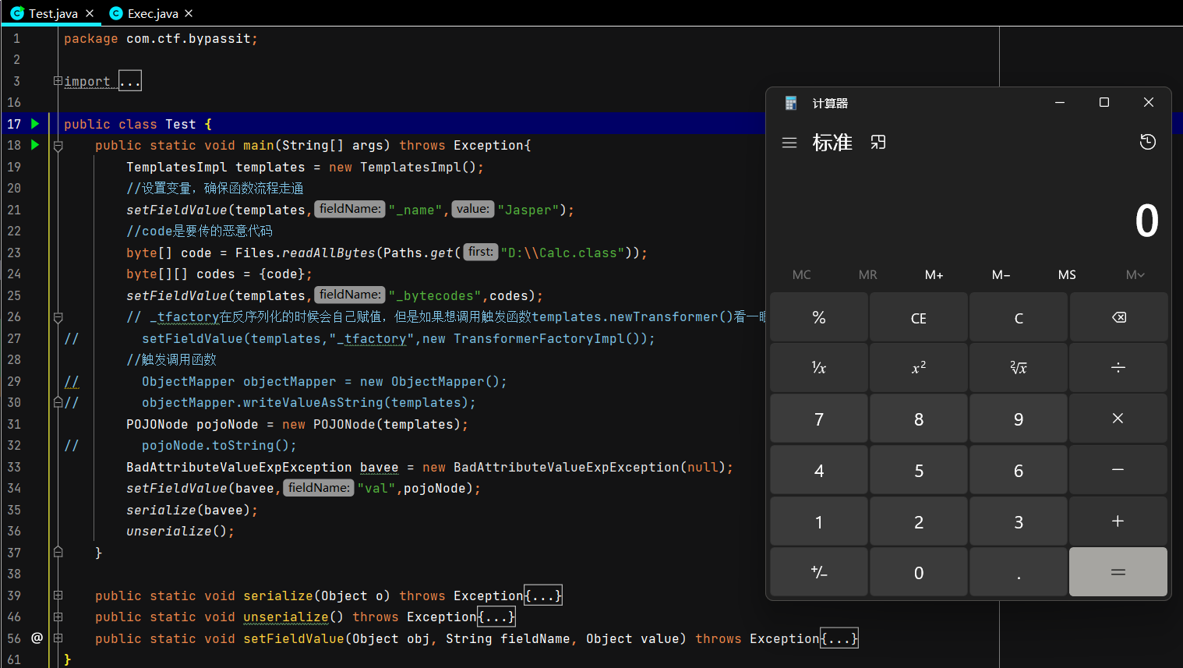
Task: Close the Test.java tab
Action: pyautogui.click(x=90, y=13)
